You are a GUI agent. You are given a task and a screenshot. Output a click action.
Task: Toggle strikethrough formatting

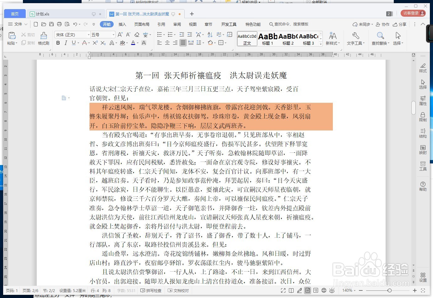click(84, 43)
